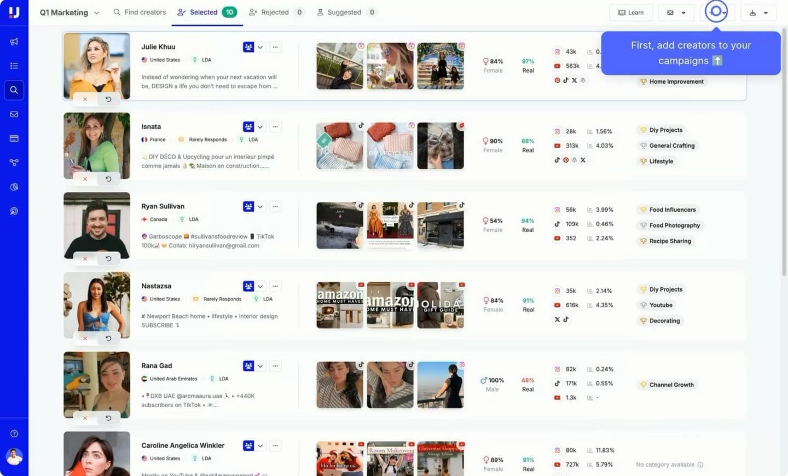
Task: Click the Learn button
Action: (631, 13)
